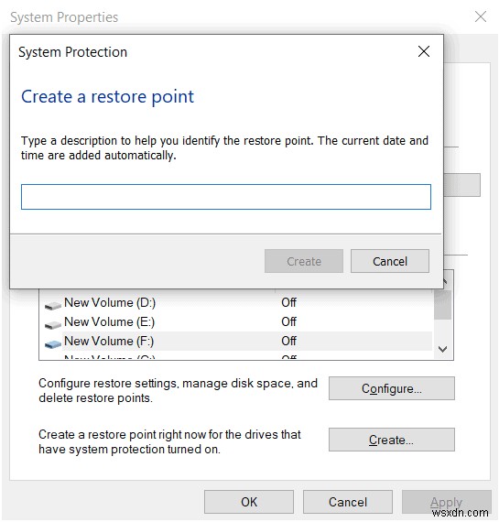Click the Off status of New Volume (E:)
The width and height of the screenshot is (499, 522).
(x=288, y=322)
